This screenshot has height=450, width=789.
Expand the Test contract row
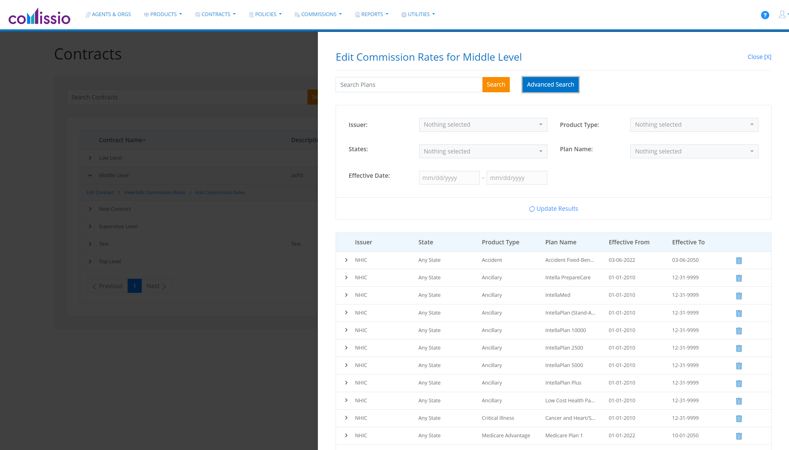pyautogui.click(x=90, y=243)
